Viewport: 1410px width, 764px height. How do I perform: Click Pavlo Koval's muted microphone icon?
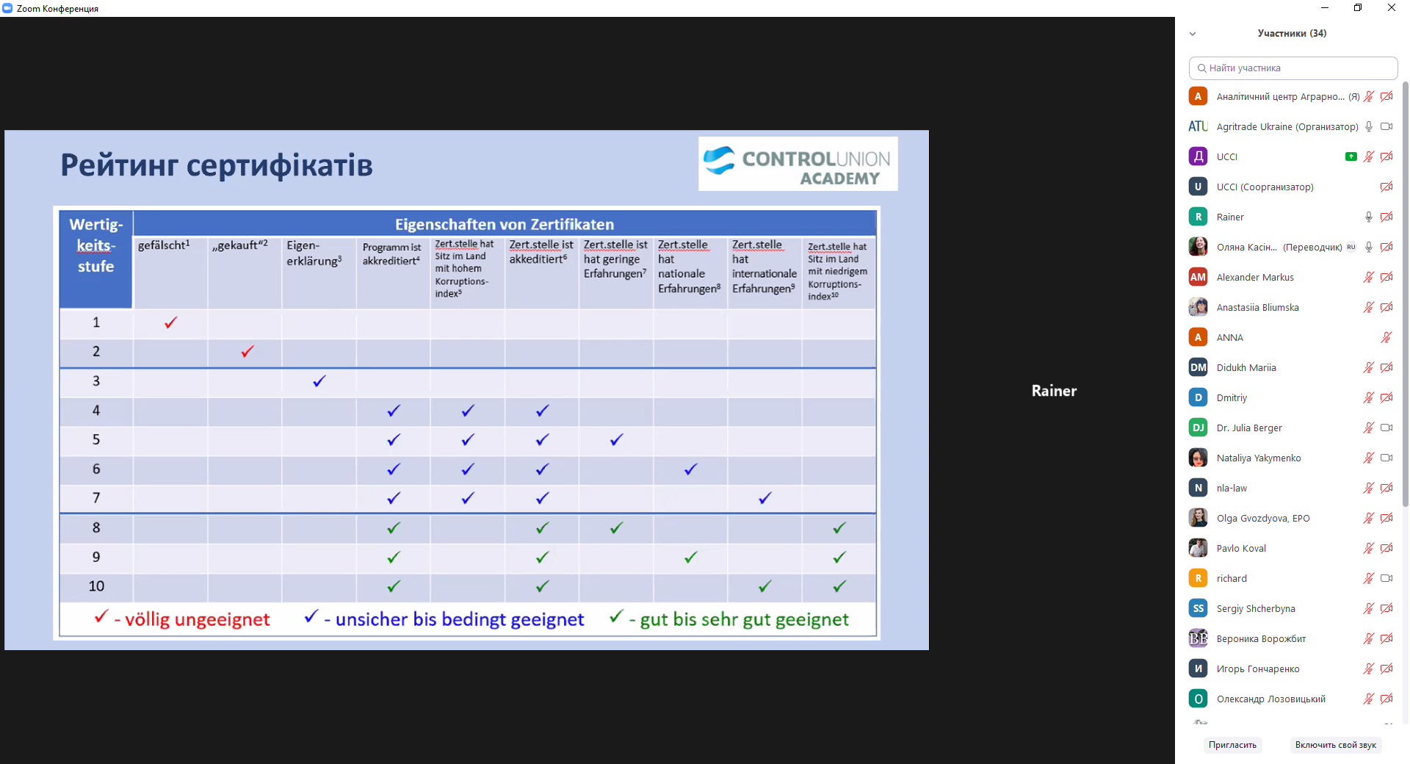click(x=1369, y=548)
